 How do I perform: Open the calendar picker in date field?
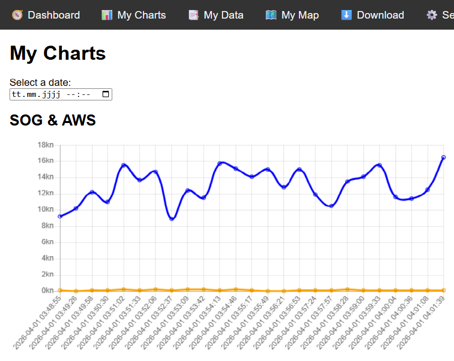[x=106, y=94]
